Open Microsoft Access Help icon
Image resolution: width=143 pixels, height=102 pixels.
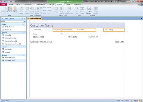click(142, 4)
